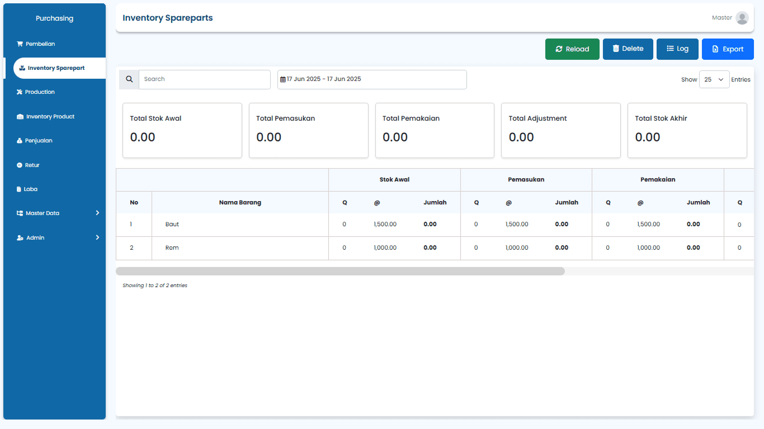Open the Show entries dropdown
764x429 pixels.
(x=714, y=79)
